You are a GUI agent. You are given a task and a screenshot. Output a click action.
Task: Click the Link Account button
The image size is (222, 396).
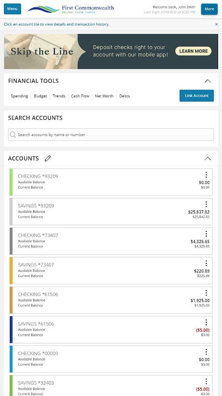(x=196, y=96)
